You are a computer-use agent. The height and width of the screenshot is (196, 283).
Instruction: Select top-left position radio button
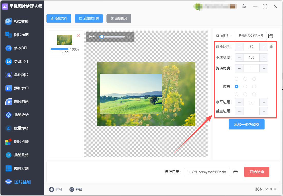point(237,79)
